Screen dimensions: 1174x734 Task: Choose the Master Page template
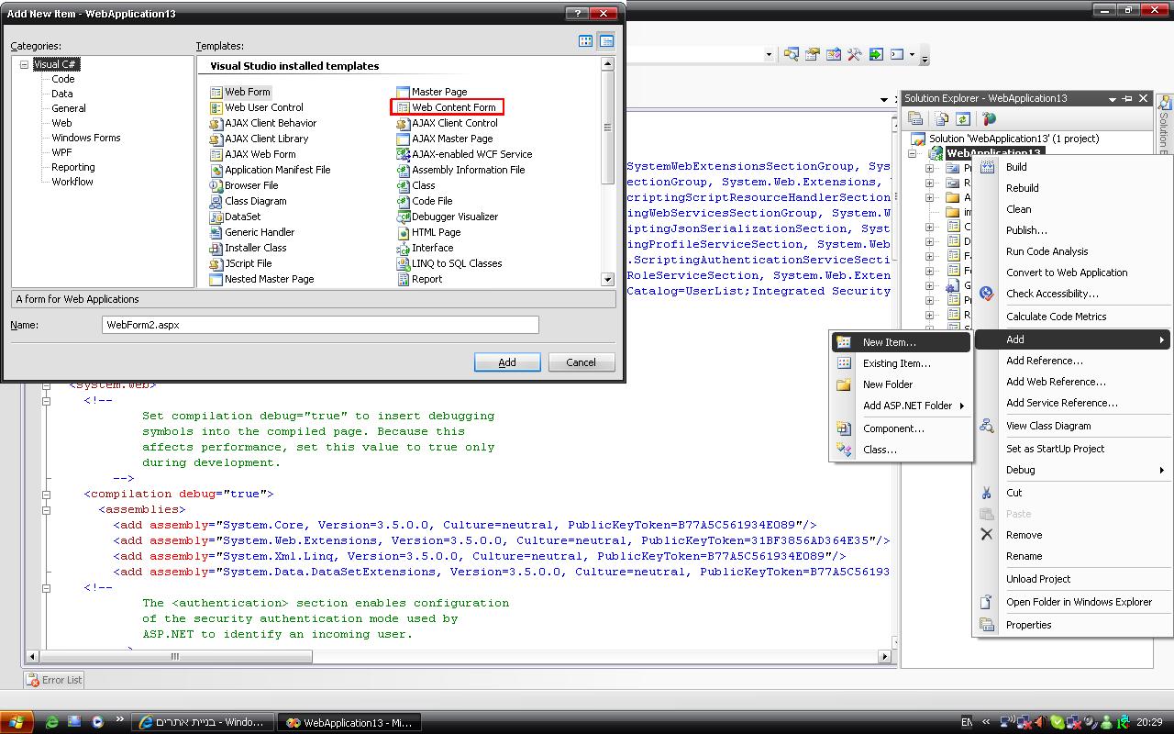(438, 92)
